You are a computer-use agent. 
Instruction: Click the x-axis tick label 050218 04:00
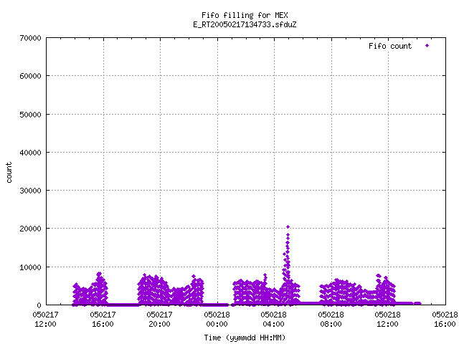tap(274, 320)
